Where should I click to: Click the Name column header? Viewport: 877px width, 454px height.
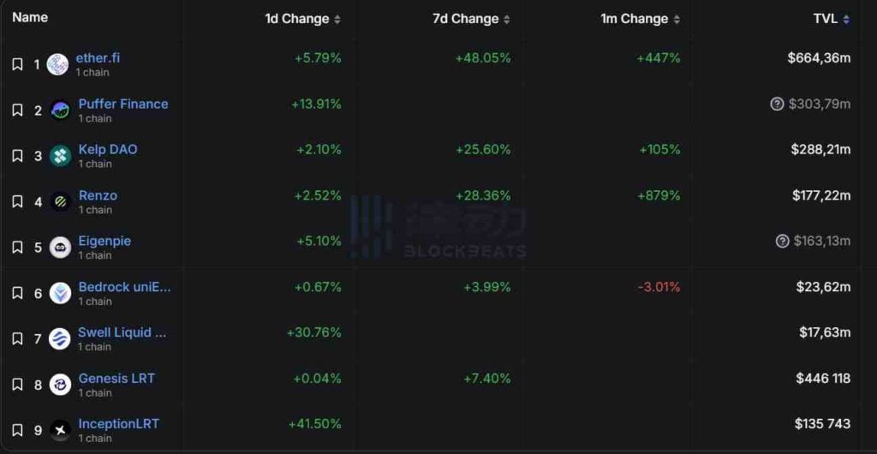pyautogui.click(x=30, y=17)
